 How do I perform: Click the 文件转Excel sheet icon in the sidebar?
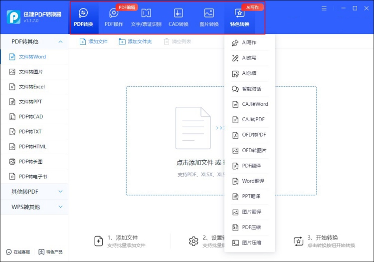pyautogui.click(x=12, y=87)
